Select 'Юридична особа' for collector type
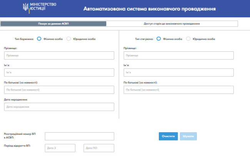 [x=188, y=39]
